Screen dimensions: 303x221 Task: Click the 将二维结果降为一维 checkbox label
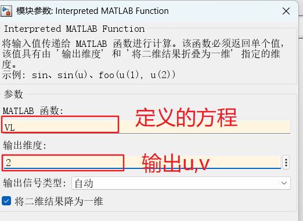pos(59,201)
